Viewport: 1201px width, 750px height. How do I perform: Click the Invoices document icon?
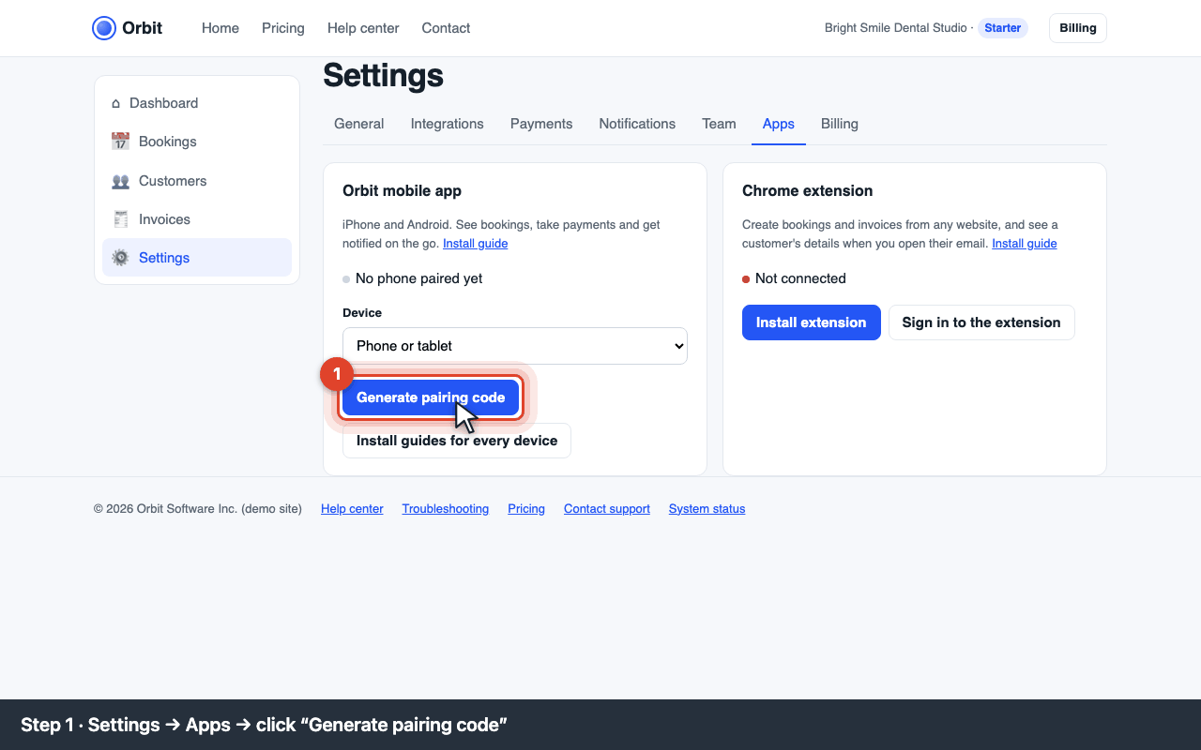click(x=120, y=219)
